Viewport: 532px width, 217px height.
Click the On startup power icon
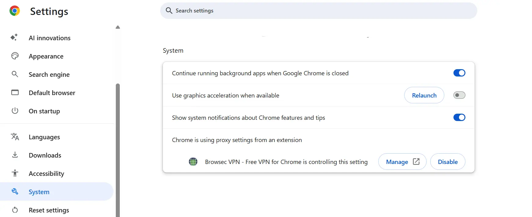pyautogui.click(x=14, y=111)
